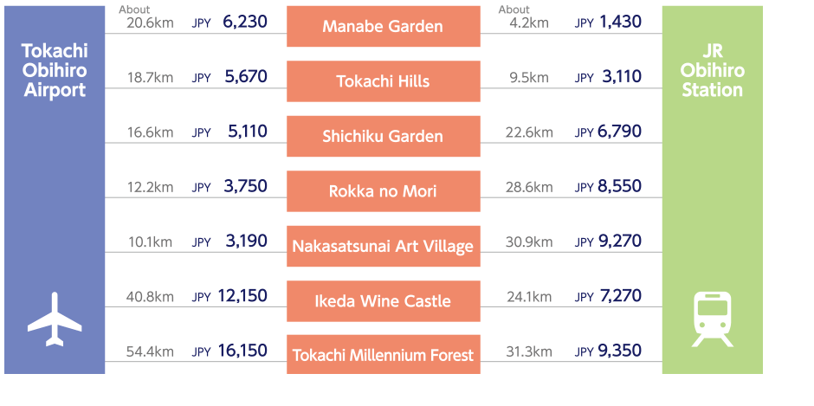814x406 pixels.
Task: Click the JR Obihiro Station title
Action: [712, 71]
